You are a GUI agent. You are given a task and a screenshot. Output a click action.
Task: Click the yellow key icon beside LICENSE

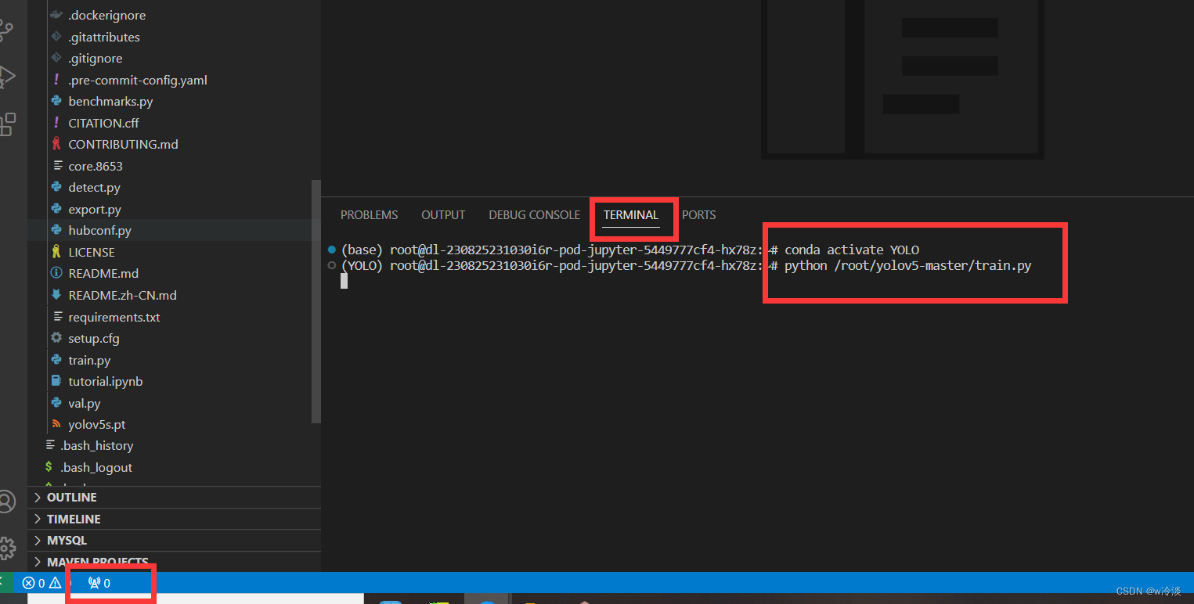56,252
